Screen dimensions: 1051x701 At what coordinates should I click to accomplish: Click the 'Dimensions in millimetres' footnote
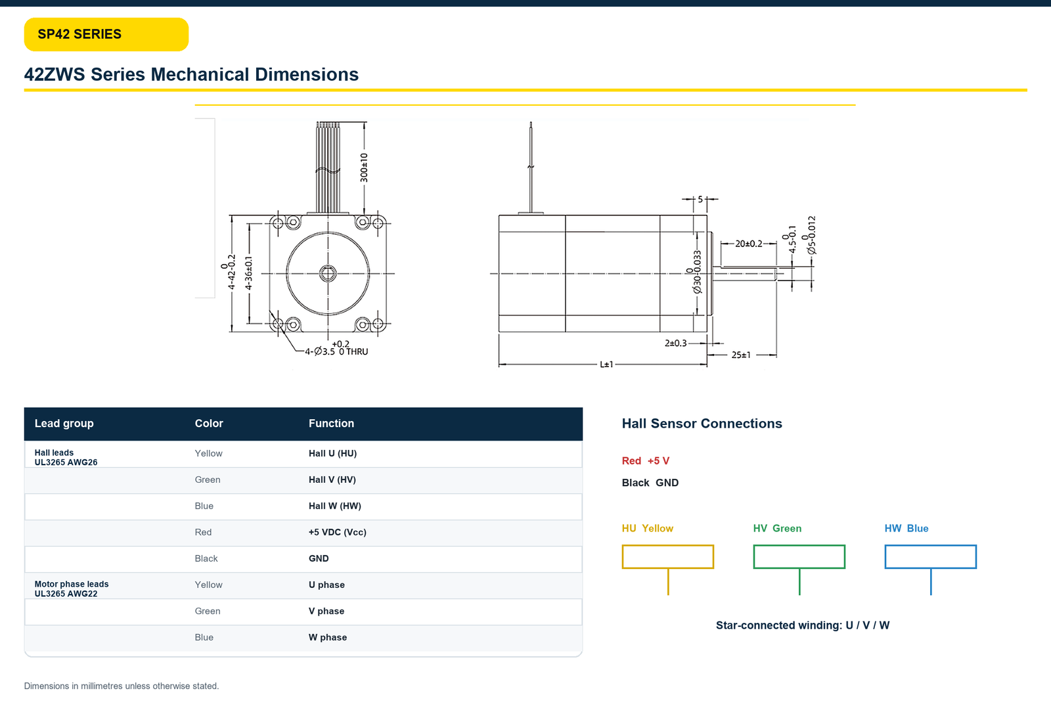click(x=122, y=686)
